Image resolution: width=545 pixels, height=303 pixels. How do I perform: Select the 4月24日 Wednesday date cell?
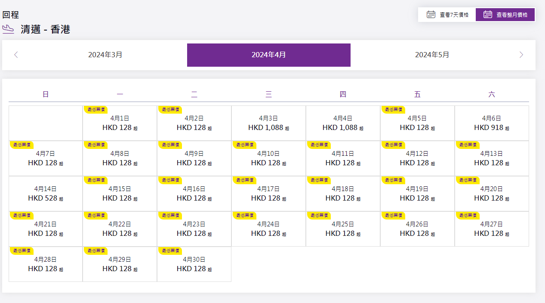[x=268, y=229]
